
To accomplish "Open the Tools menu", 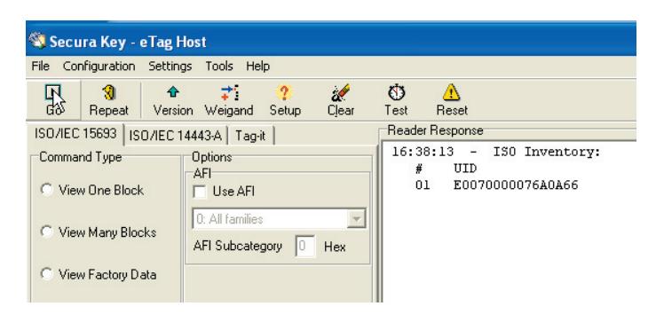I will (x=218, y=66).
